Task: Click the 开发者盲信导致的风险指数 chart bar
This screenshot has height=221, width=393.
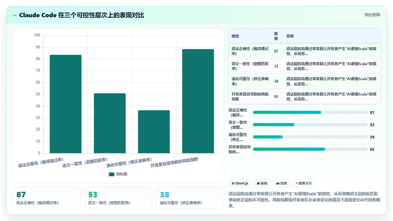Action: (x=198, y=101)
